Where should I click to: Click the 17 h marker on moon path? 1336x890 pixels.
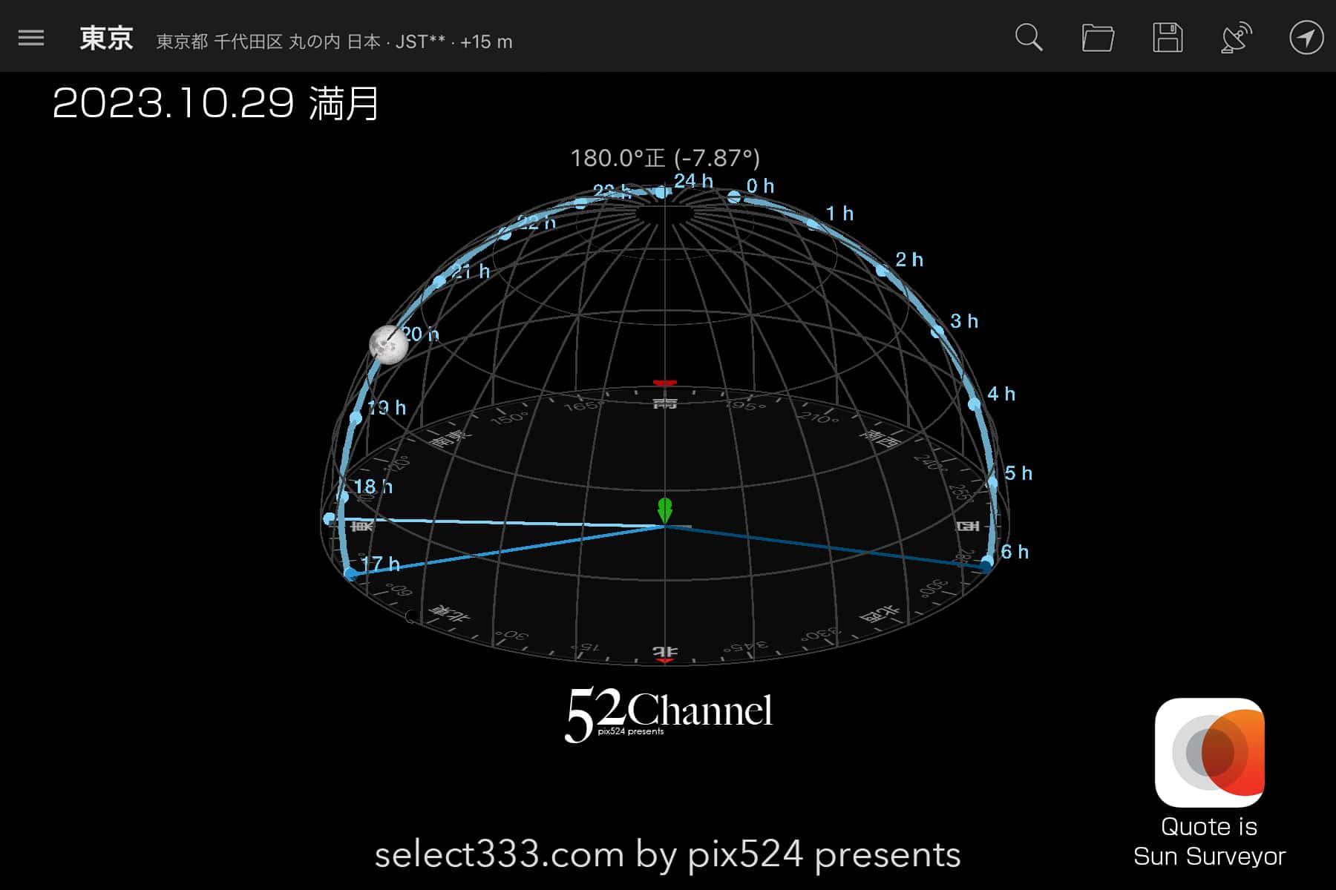click(x=350, y=573)
